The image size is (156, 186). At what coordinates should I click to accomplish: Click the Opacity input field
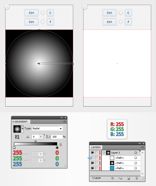click(35, 154)
